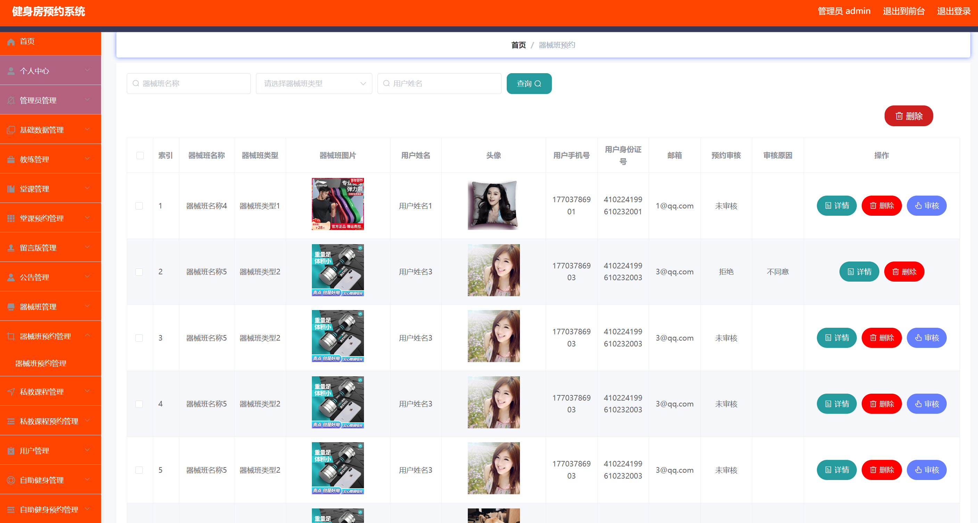Open the 留言版管理 sidebar menu
The width and height of the screenshot is (978, 523).
click(50, 248)
